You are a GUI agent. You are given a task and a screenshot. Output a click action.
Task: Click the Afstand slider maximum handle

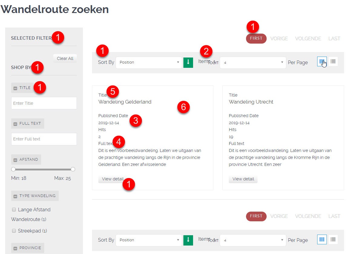click(73, 169)
